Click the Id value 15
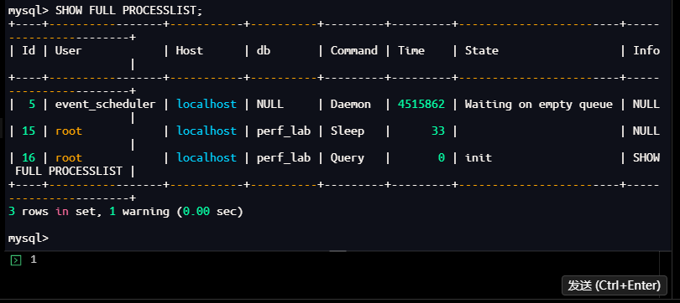680x303 pixels. (x=29, y=131)
